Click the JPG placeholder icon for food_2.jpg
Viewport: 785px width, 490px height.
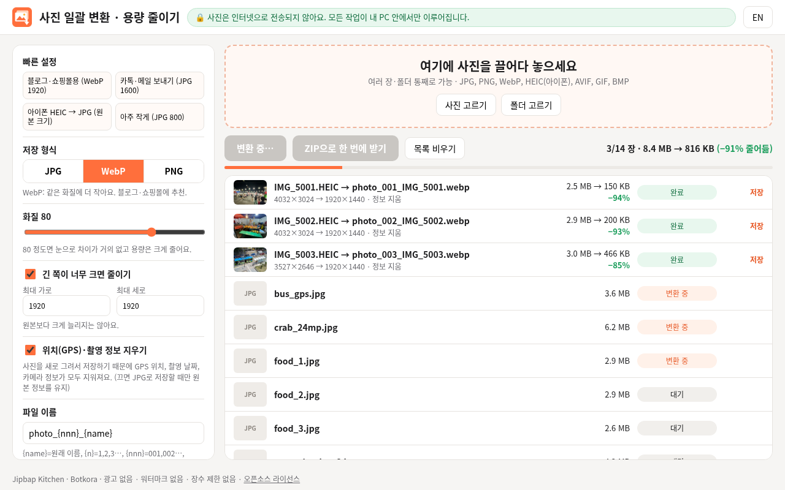(x=250, y=394)
